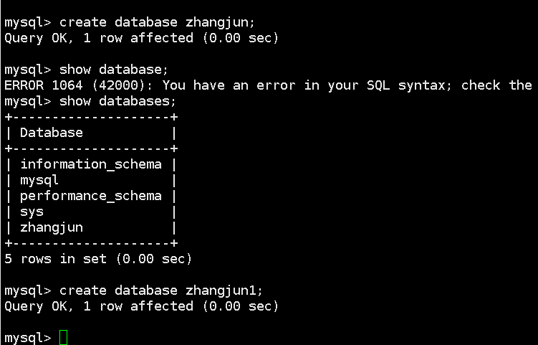Click the 'create database zhangjun1;' command text
The width and height of the screenshot is (538, 345).
coord(161,290)
